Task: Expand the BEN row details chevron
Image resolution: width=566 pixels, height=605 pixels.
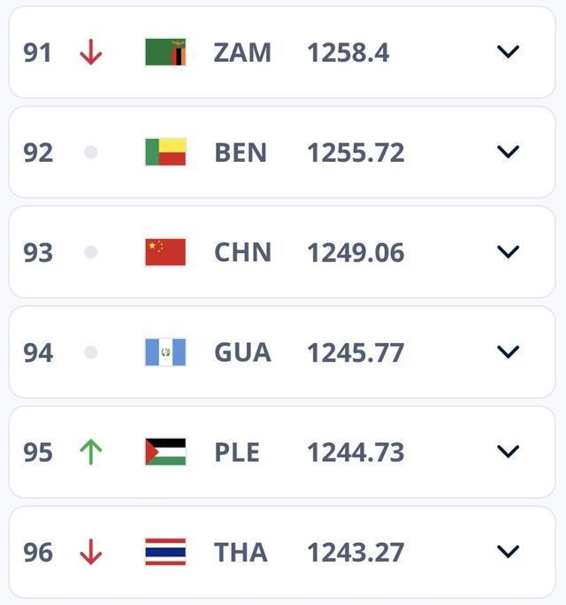Action: tap(508, 152)
